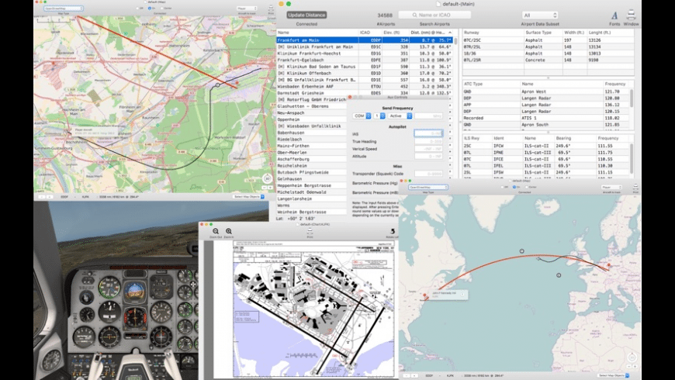Select 'On' radio in Atlantic map window
Image resolution: width=675 pixels, height=380 pixels.
coord(514,187)
